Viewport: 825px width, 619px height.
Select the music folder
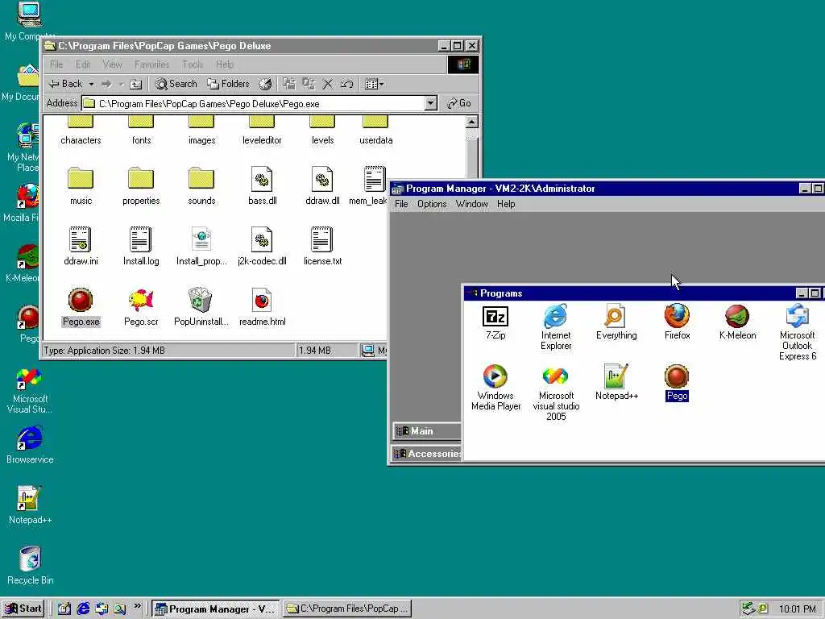(81, 186)
